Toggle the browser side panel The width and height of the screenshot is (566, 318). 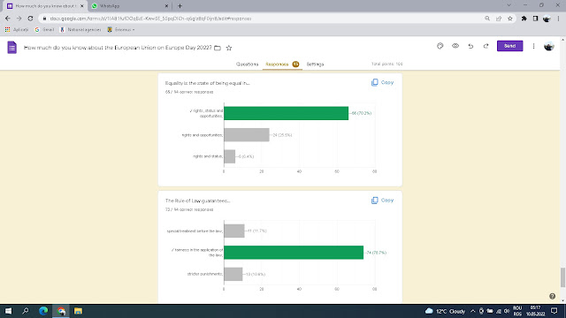(x=535, y=19)
